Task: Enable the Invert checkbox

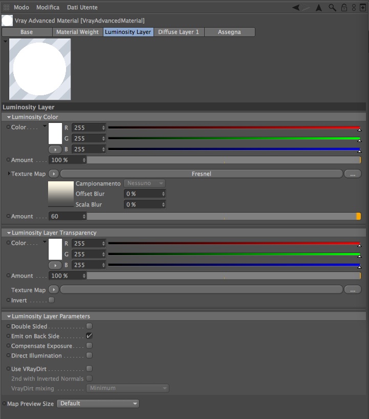Action: [x=52, y=300]
